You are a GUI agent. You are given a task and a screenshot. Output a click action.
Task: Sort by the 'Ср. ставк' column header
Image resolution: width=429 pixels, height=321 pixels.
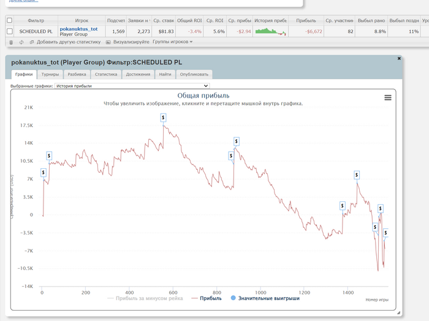point(164,20)
